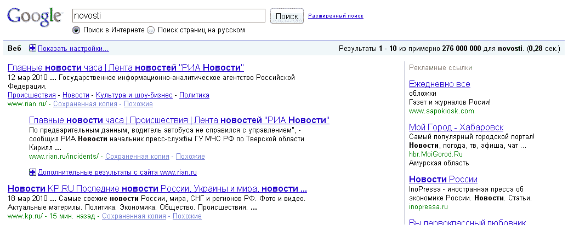Image resolution: width=568 pixels, height=225 pixels.
Task: Open the Расширенный поиск link
Action: pyautogui.click(x=336, y=16)
